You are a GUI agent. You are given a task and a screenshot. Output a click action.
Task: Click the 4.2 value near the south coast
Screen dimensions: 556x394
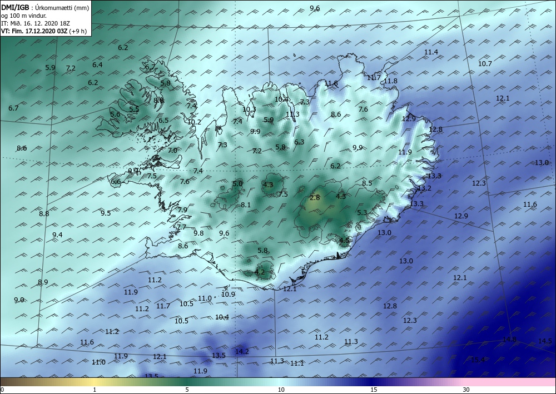click(260, 272)
